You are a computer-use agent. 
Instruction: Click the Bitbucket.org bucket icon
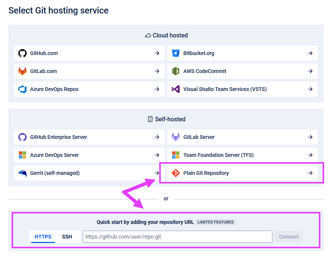click(x=175, y=53)
